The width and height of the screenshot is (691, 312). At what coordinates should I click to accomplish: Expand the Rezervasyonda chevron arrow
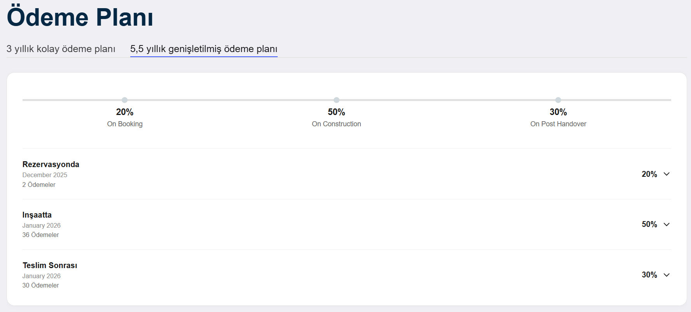point(667,174)
